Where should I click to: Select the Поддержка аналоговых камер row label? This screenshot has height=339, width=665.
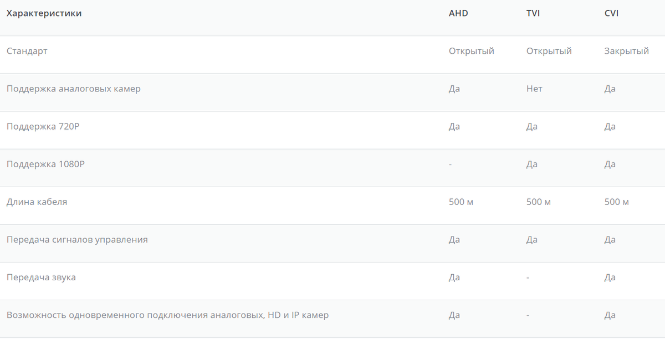(74, 89)
